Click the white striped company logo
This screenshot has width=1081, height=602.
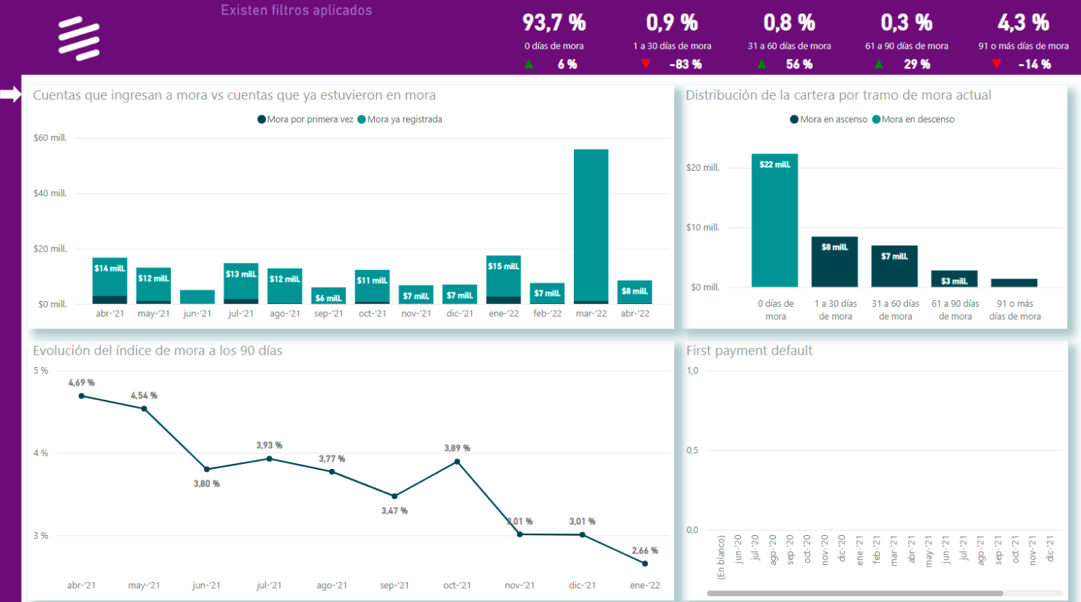[78, 39]
